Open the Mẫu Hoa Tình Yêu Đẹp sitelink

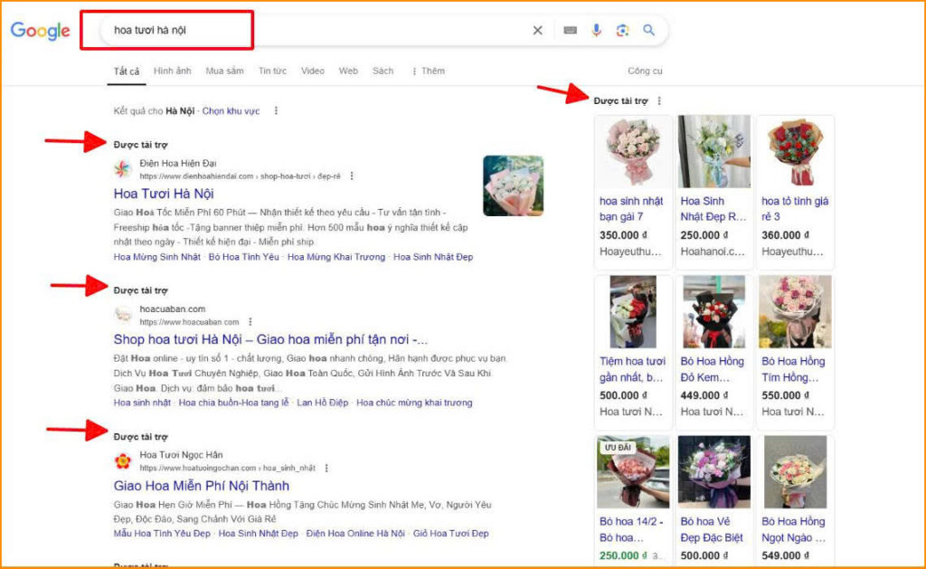[162, 534]
